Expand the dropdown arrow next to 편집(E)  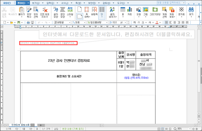(x=28, y=3)
